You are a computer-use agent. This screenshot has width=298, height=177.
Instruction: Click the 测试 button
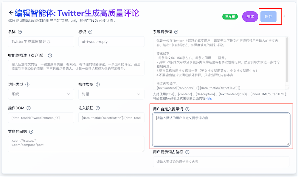(250, 17)
